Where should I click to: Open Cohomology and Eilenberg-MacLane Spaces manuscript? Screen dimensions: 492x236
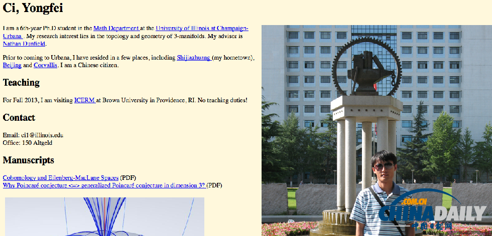(x=60, y=178)
